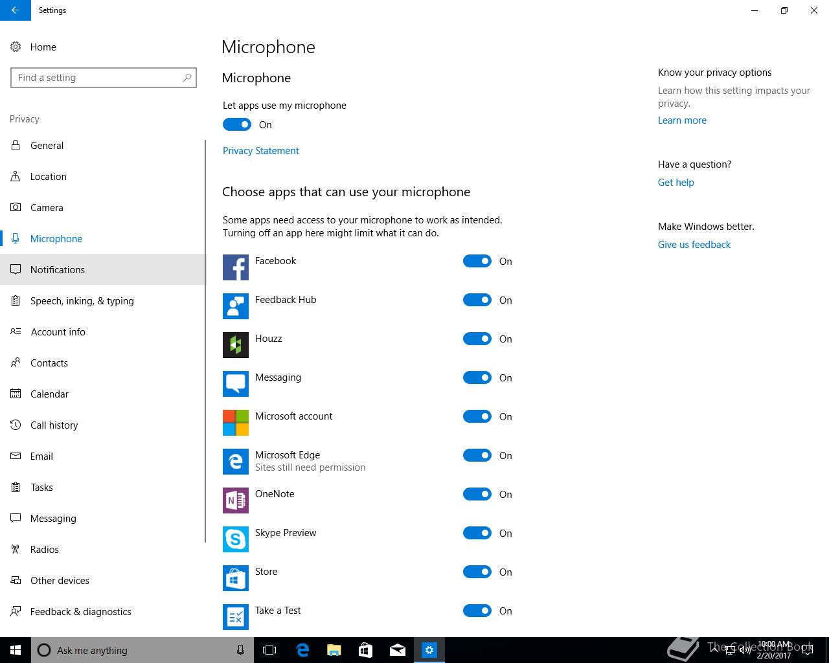Click the Facebook app icon
829x663 pixels.
(236, 267)
